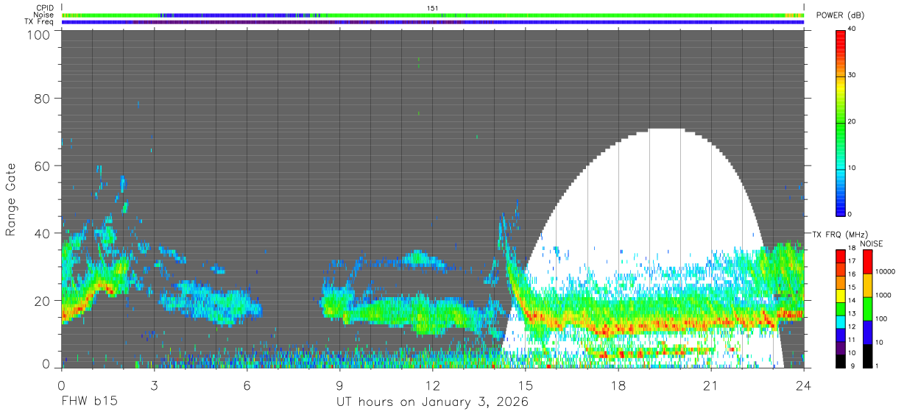Click the UT hour tick "24" on time axis
904x417 pixels.
point(804,385)
